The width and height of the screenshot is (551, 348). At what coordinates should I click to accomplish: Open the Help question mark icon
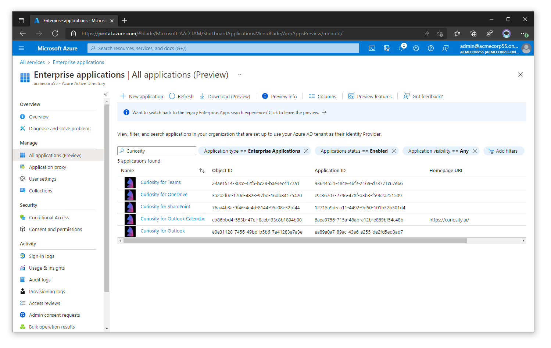pyautogui.click(x=431, y=48)
